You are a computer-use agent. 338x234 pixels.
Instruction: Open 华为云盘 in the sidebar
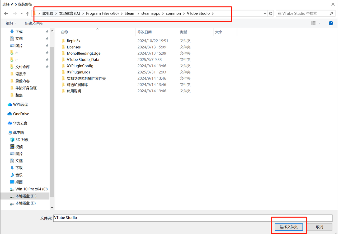pyautogui.click(x=20, y=123)
